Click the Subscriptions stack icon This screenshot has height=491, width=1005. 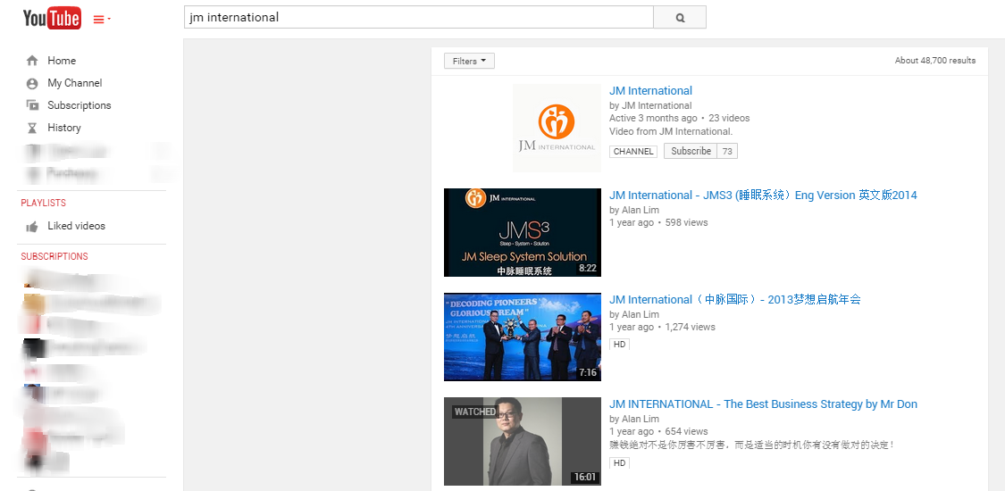32,105
